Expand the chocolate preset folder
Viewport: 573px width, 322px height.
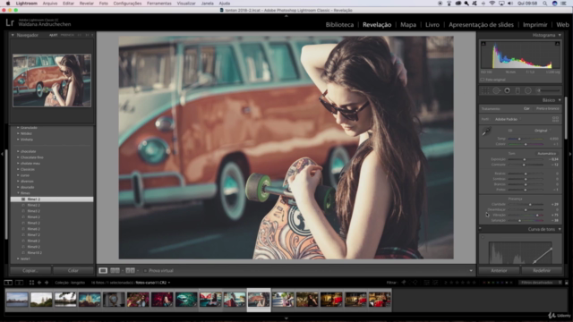18,151
